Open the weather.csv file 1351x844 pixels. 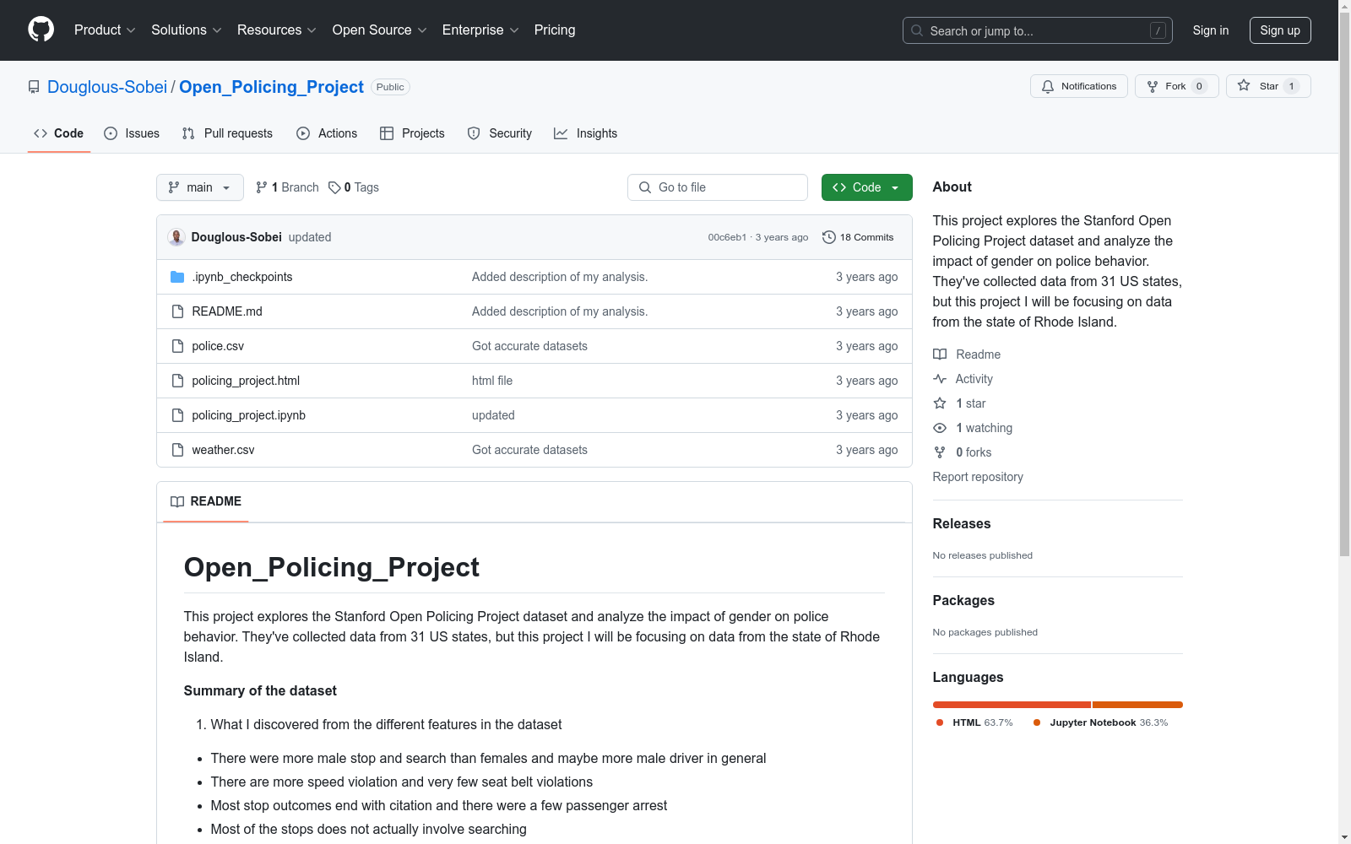[223, 450]
